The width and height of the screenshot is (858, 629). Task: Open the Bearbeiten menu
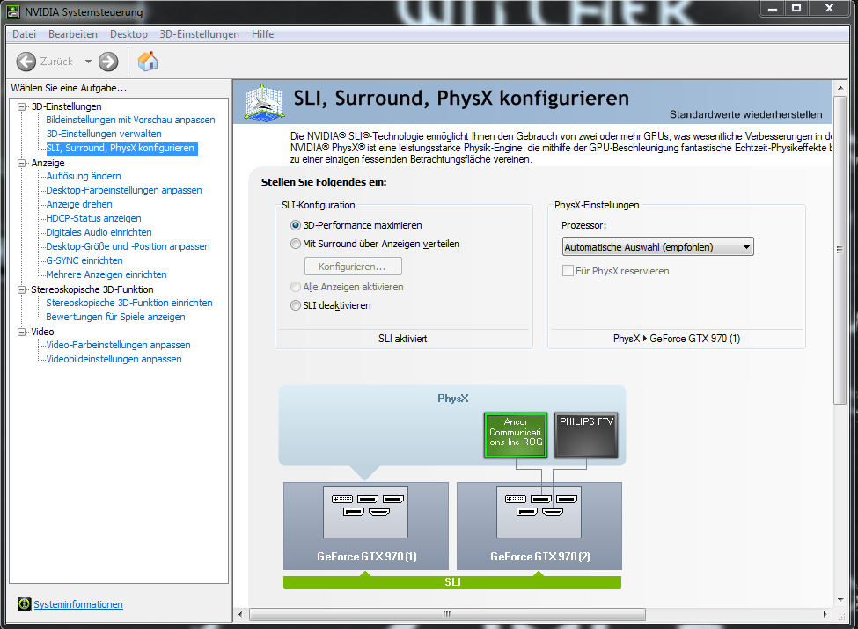[73, 34]
